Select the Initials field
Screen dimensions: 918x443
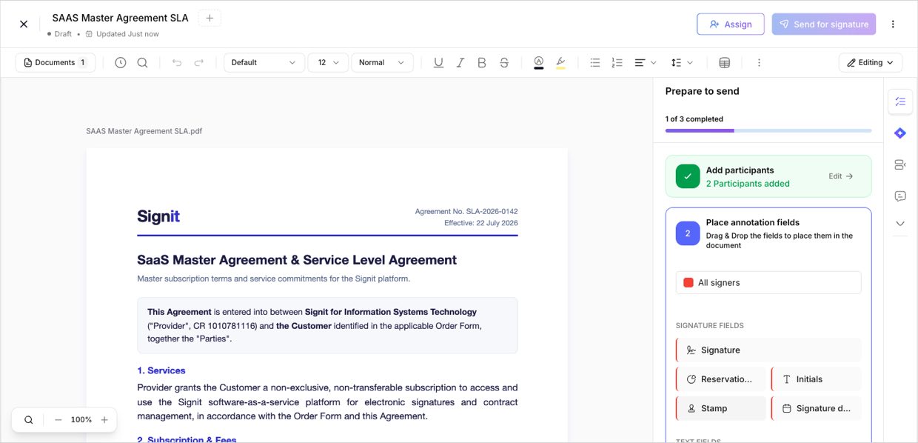point(816,379)
